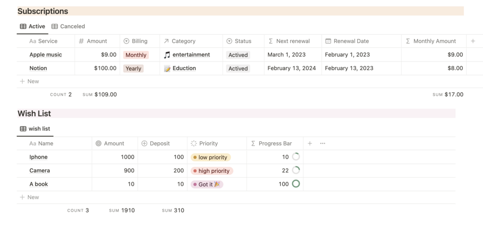Click the plus icon to add a Subscriptions column

pos(473,41)
